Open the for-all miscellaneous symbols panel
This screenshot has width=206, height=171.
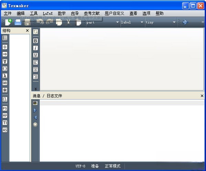(5, 61)
